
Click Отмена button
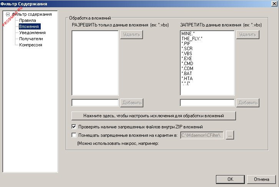pyautogui.click(x=261, y=179)
